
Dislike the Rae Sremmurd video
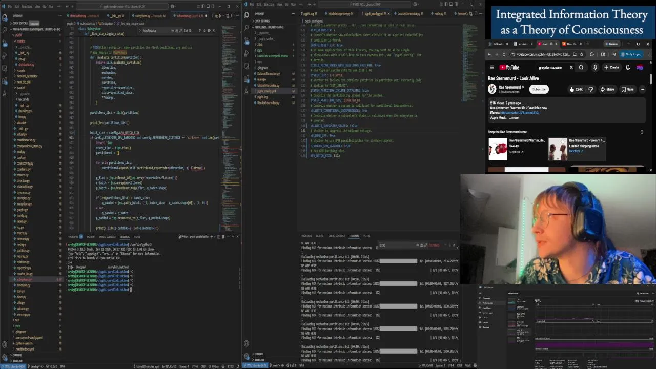coord(591,89)
